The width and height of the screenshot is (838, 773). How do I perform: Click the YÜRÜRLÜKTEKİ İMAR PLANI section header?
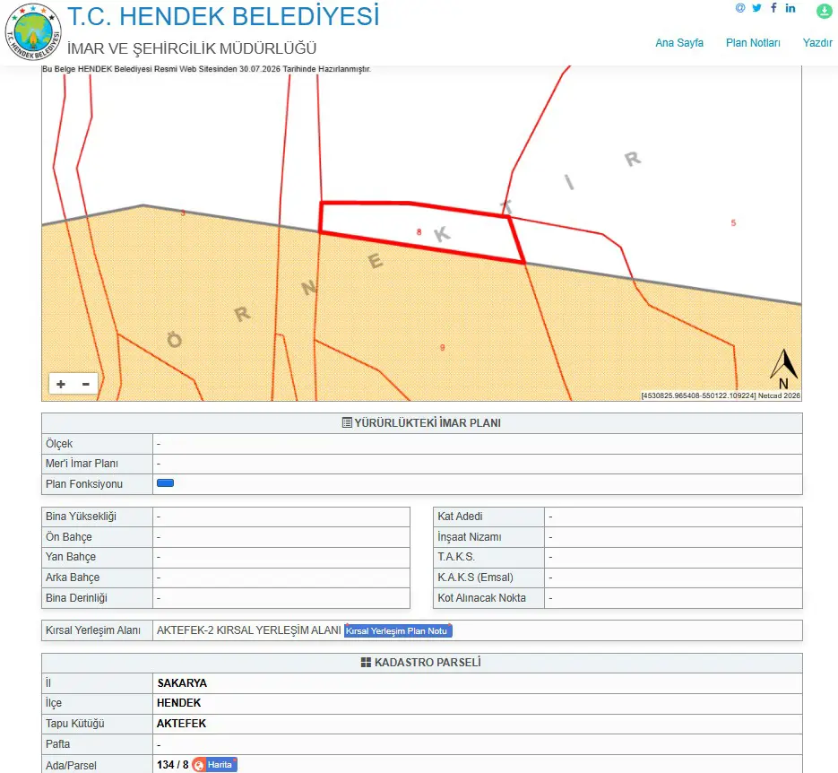(421, 423)
